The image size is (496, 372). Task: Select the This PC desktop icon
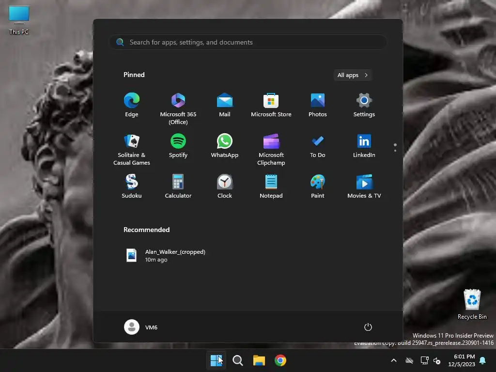(x=19, y=19)
